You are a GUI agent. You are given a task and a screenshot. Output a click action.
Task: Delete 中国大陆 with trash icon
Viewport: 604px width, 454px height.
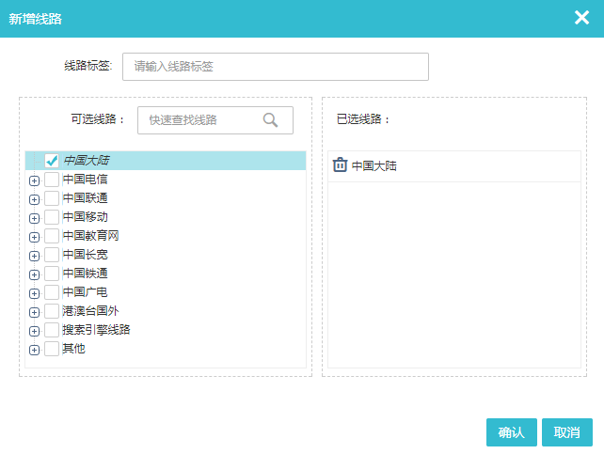pyautogui.click(x=340, y=165)
